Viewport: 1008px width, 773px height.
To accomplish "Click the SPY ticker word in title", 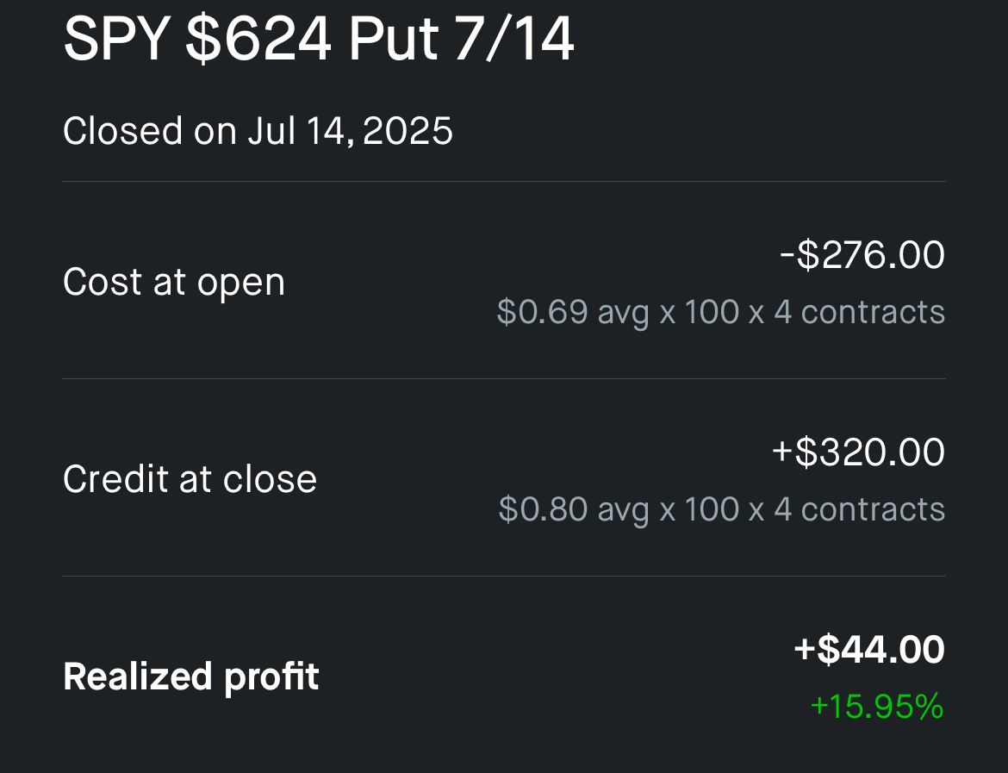I will 117,40.
